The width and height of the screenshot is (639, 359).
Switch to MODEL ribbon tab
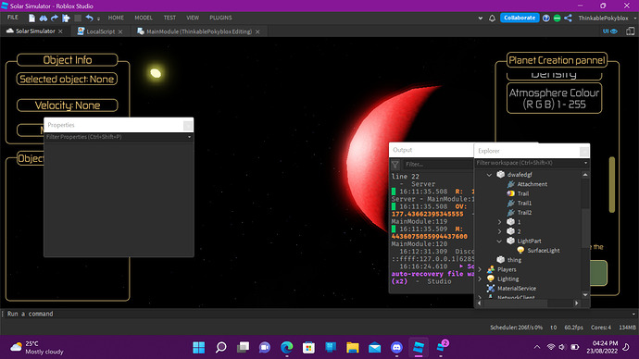[144, 18]
